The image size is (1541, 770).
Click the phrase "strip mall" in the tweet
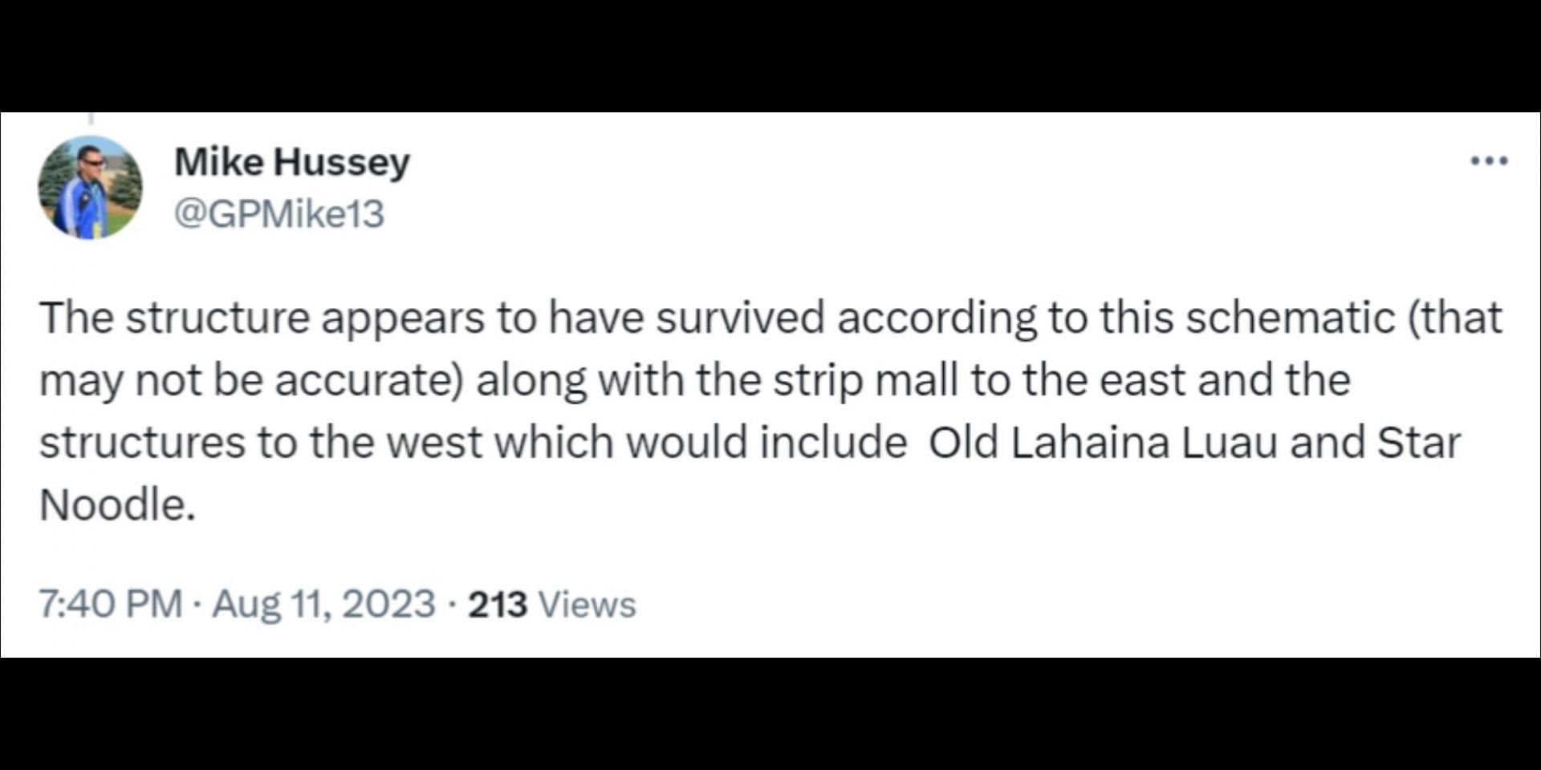pos(865,379)
